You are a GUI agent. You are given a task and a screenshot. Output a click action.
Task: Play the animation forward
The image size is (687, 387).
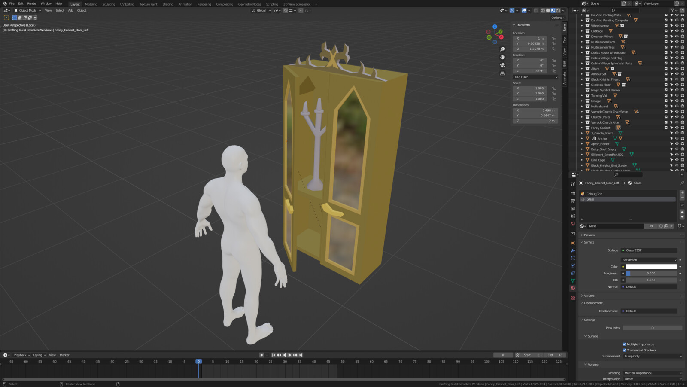pyautogui.click(x=289, y=355)
